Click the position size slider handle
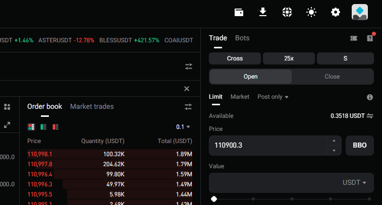 (214, 199)
